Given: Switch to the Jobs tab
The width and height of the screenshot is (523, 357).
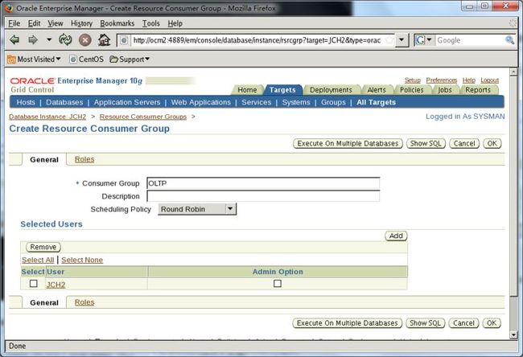Looking at the screenshot, I should click(445, 90).
